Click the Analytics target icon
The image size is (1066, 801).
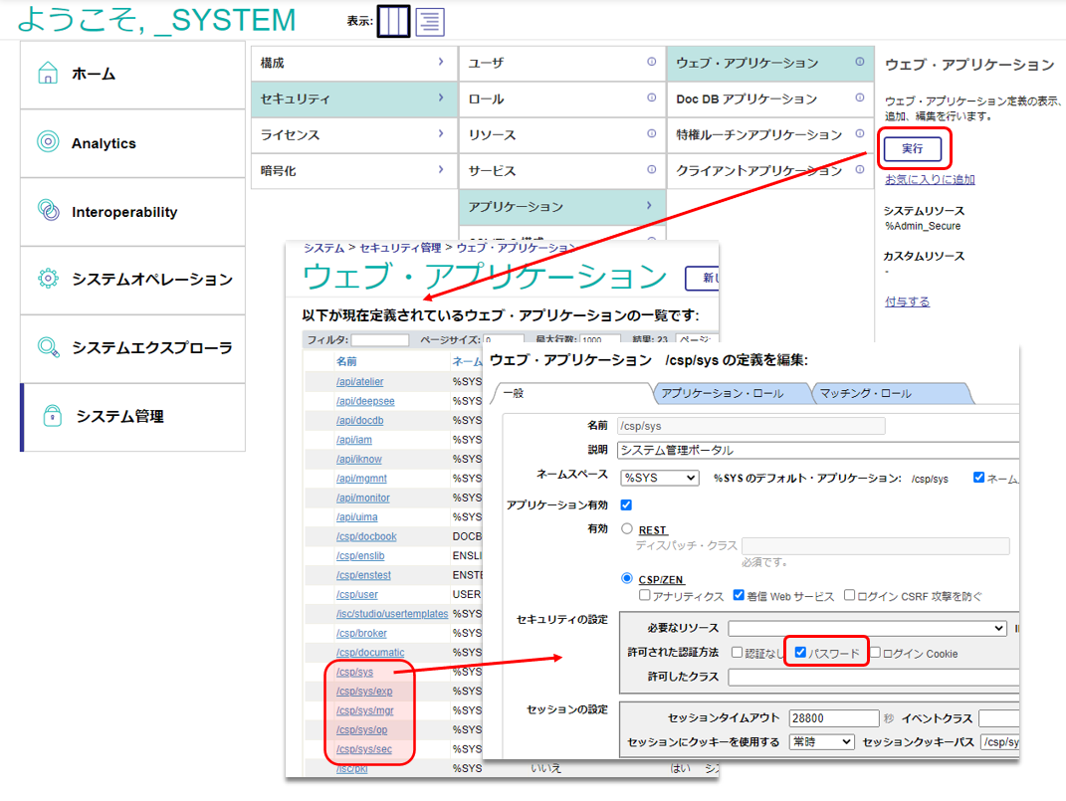[48, 142]
